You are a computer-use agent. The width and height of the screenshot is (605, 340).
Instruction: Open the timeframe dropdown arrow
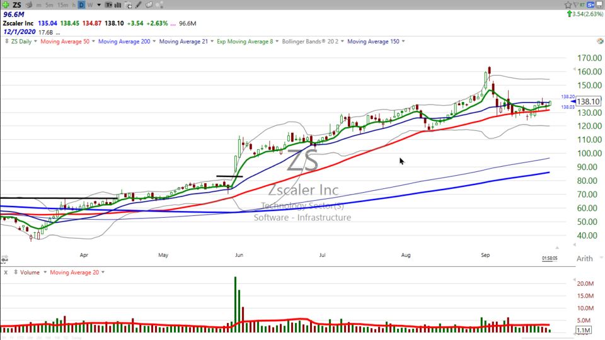point(99,5)
